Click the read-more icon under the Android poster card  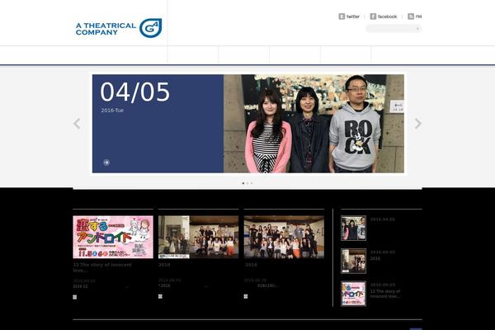75,297
